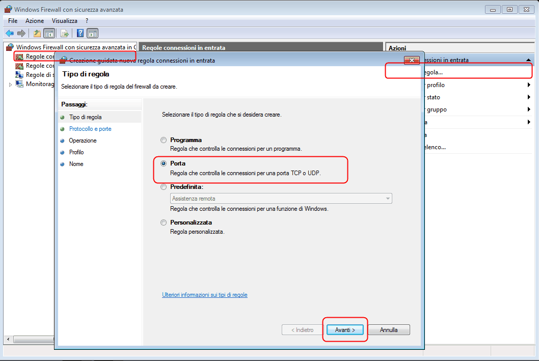Image resolution: width=539 pixels, height=361 pixels.
Task: Minimize the main Windows Firewall window
Action: tap(493, 10)
